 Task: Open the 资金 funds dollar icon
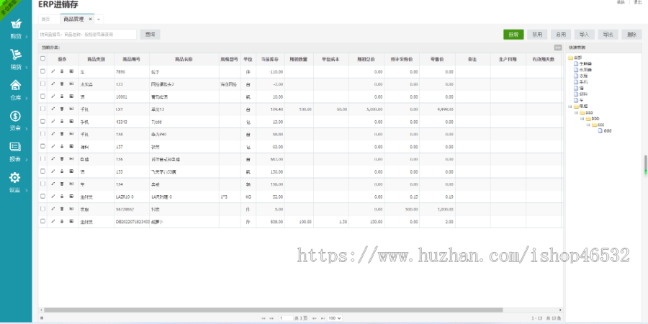15,117
